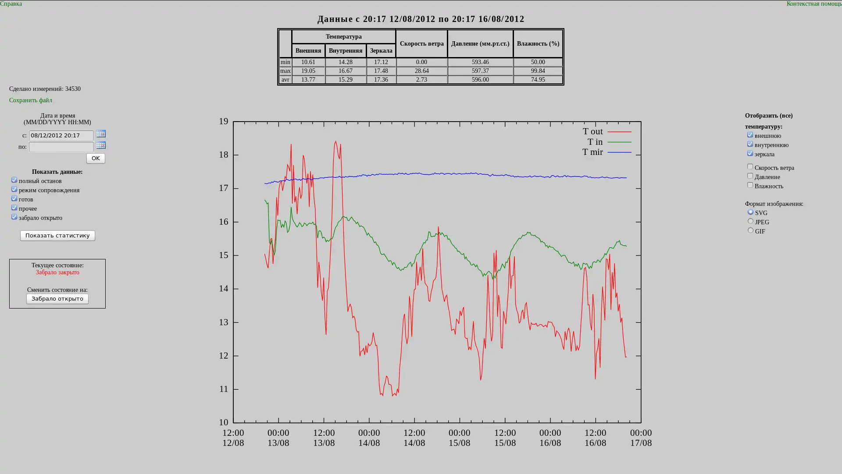Open 'Контекстная помощь' link
Viewport: 842px width, 474px height.
[x=813, y=4]
